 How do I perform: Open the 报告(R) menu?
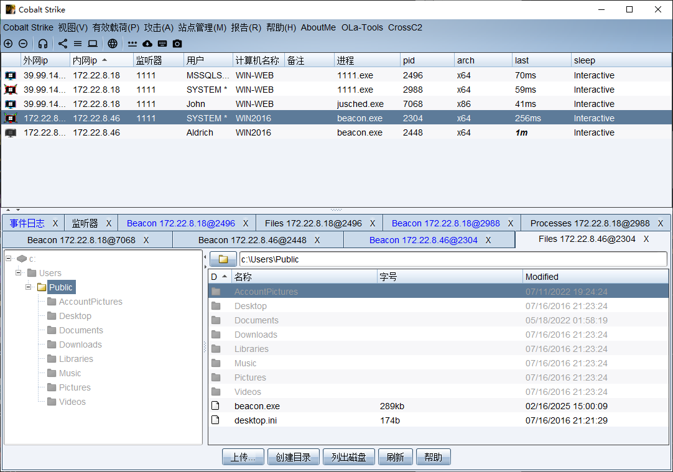pos(246,27)
